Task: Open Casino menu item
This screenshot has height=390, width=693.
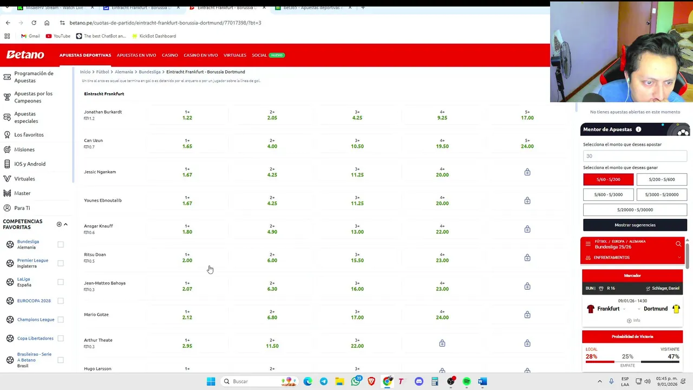Action: coord(170,55)
